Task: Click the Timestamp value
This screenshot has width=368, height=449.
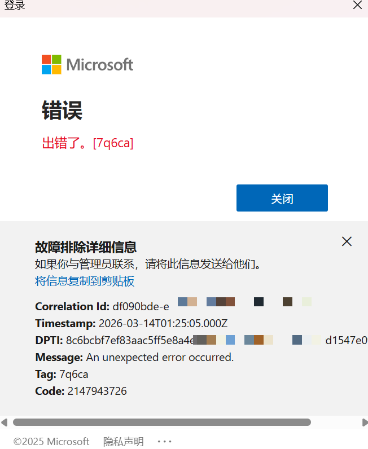Action: (163, 323)
